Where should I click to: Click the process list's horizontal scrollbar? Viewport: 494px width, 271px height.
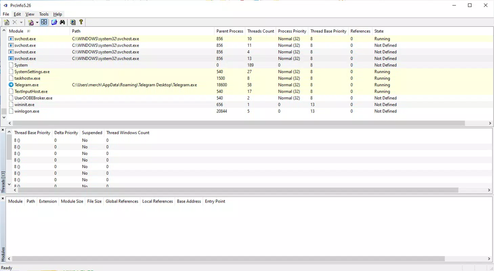238,124
